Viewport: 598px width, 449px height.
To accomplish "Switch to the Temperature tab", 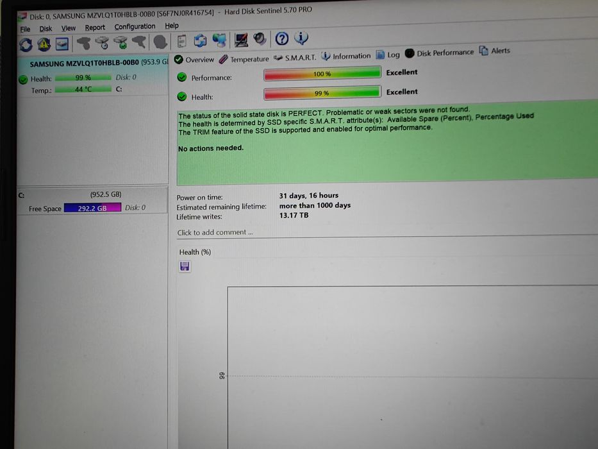I will click(x=244, y=59).
